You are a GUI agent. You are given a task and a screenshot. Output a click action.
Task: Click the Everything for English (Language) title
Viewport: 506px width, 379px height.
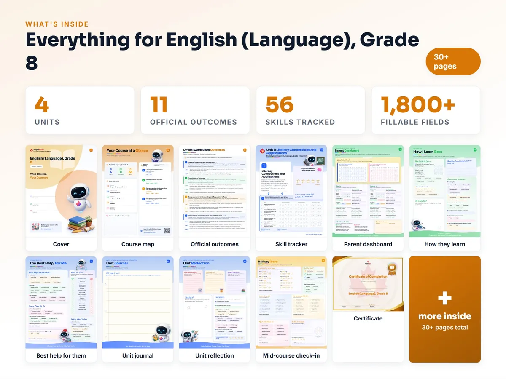pos(222,51)
